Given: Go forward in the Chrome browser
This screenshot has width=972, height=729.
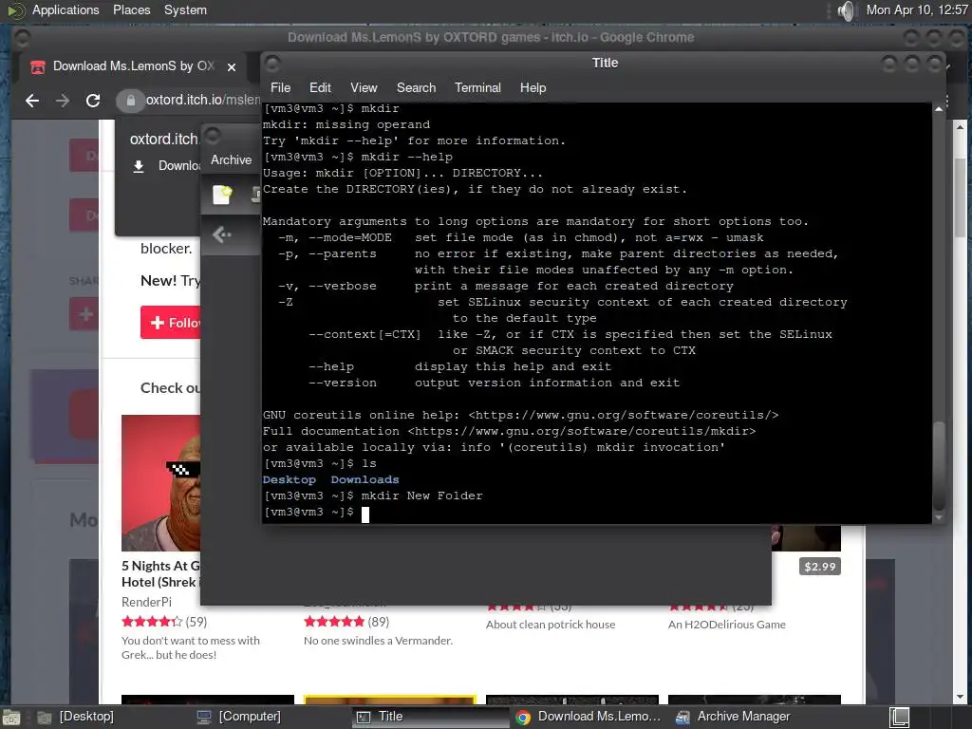Looking at the screenshot, I should 63,101.
